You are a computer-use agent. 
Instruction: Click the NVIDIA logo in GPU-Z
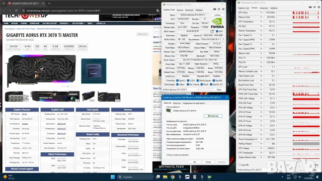217,23
